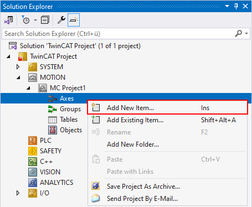Click the Save Project As Archive disk icon
The image size is (252, 207).
point(96,186)
